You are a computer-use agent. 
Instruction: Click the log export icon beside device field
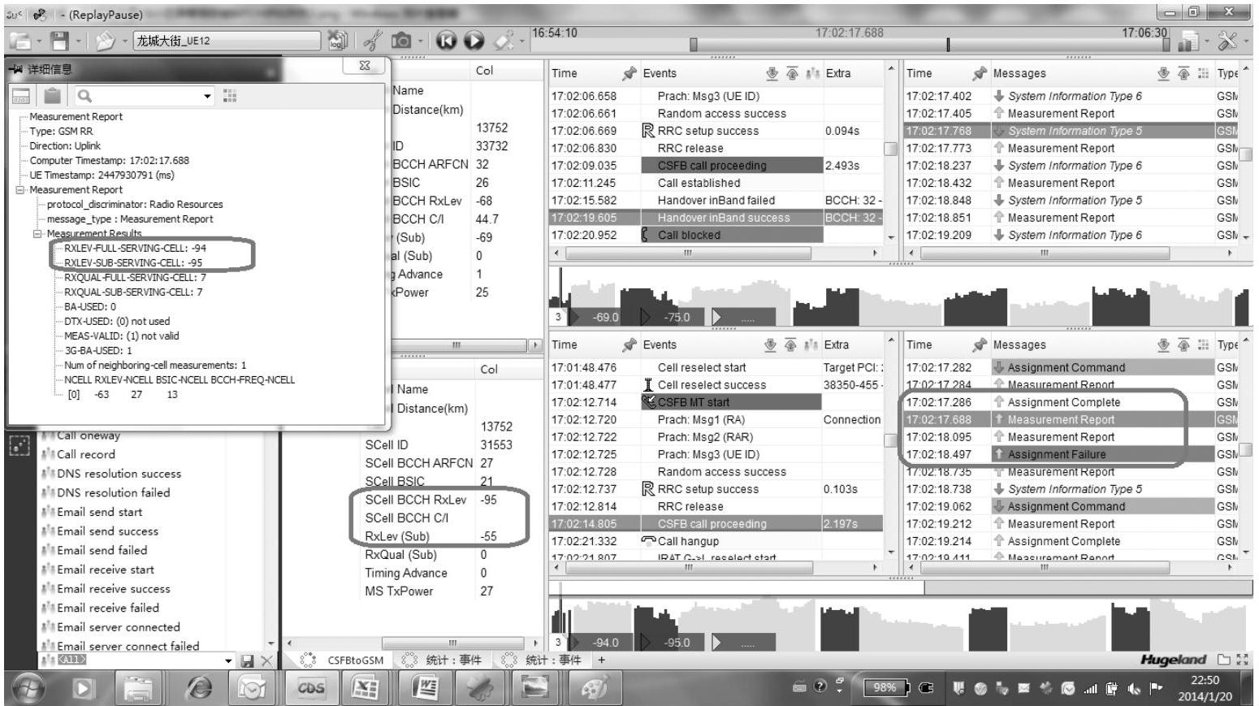click(x=337, y=40)
